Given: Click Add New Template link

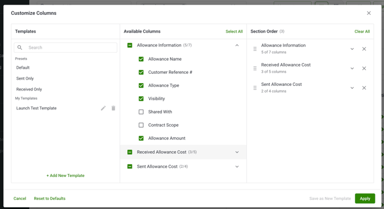Looking at the screenshot, I should pyautogui.click(x=65, y=175).
